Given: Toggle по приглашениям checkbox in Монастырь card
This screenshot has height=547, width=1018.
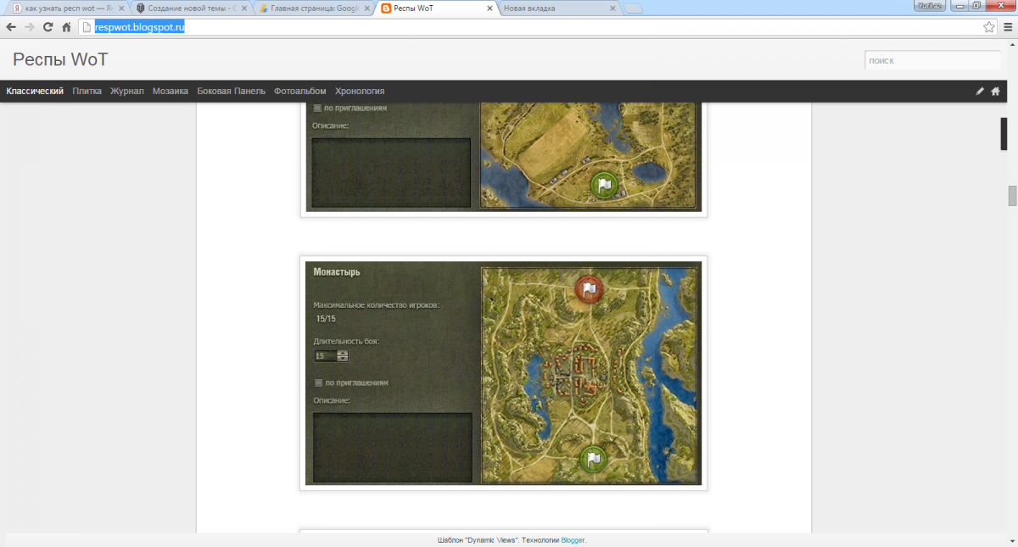Looking at the screenshot, I should click(318, 382).
